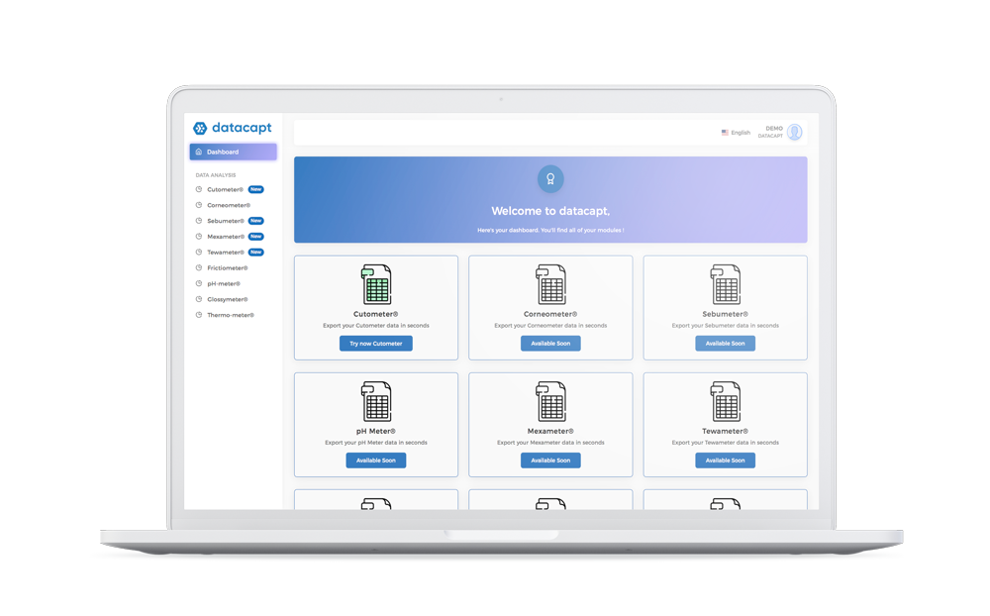Open the English language dropdown
990x616 pixels.
(737, 133)
